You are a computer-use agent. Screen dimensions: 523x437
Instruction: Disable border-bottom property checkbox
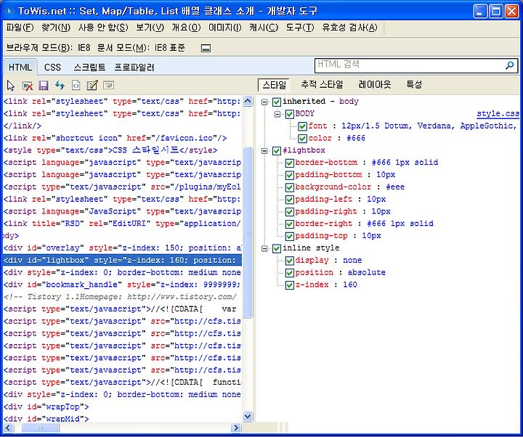point(289,163)
